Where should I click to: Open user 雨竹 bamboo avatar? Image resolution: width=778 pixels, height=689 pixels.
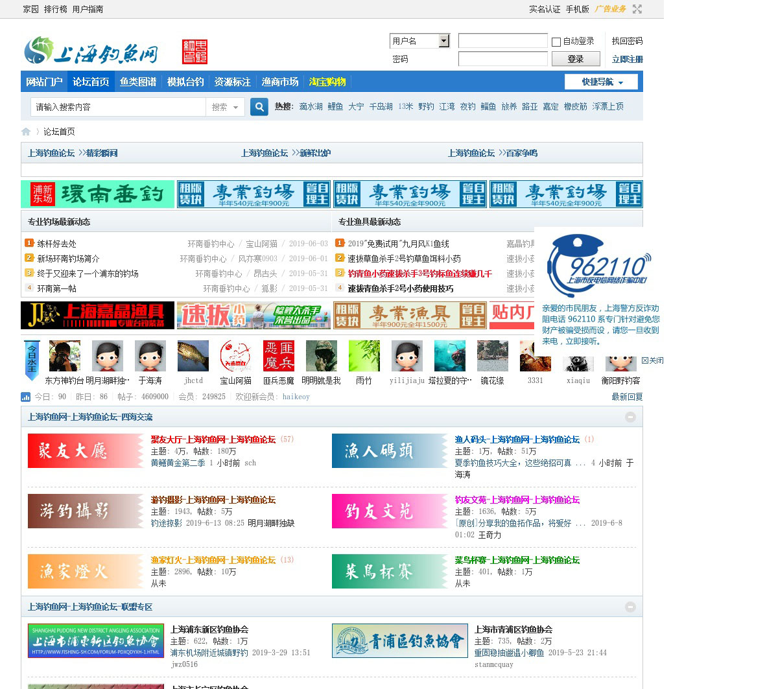[x=364, y=356]
